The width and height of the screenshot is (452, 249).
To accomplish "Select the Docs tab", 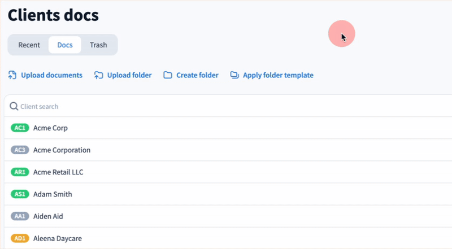I will [x=65, y=45].
